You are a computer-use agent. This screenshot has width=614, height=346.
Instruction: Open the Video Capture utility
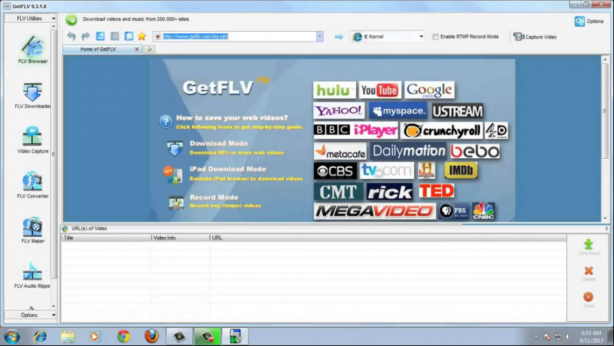pos(32,140)
